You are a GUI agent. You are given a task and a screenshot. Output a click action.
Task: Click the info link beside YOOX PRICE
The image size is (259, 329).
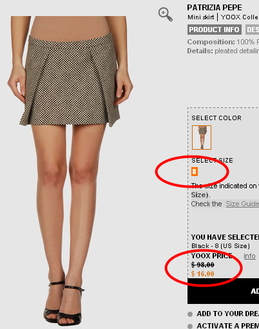pyautogui.click(x=249, y=256)
